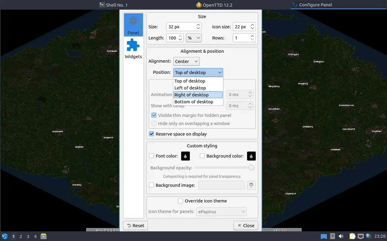Pick the Background color swatch
387x241 pixels.
coord(251,156)
